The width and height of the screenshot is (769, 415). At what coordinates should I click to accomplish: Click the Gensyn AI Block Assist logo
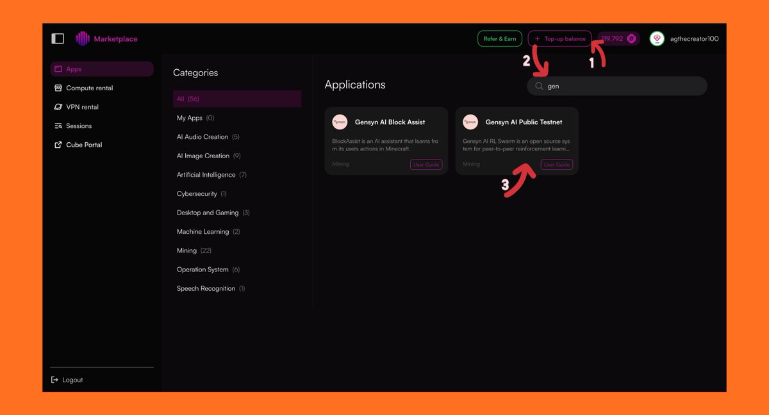pos(340,122)
